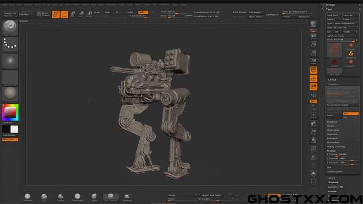Select the Rotate tool in top shelf
Image resolution: width=363 pixels, height=204 pixels.
89,14
